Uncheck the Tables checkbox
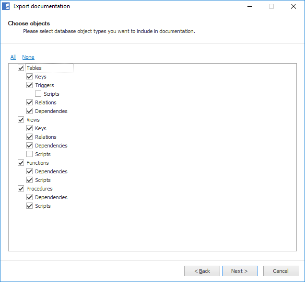The height and width of the screenshot is (282, 305). pos(21,68)
